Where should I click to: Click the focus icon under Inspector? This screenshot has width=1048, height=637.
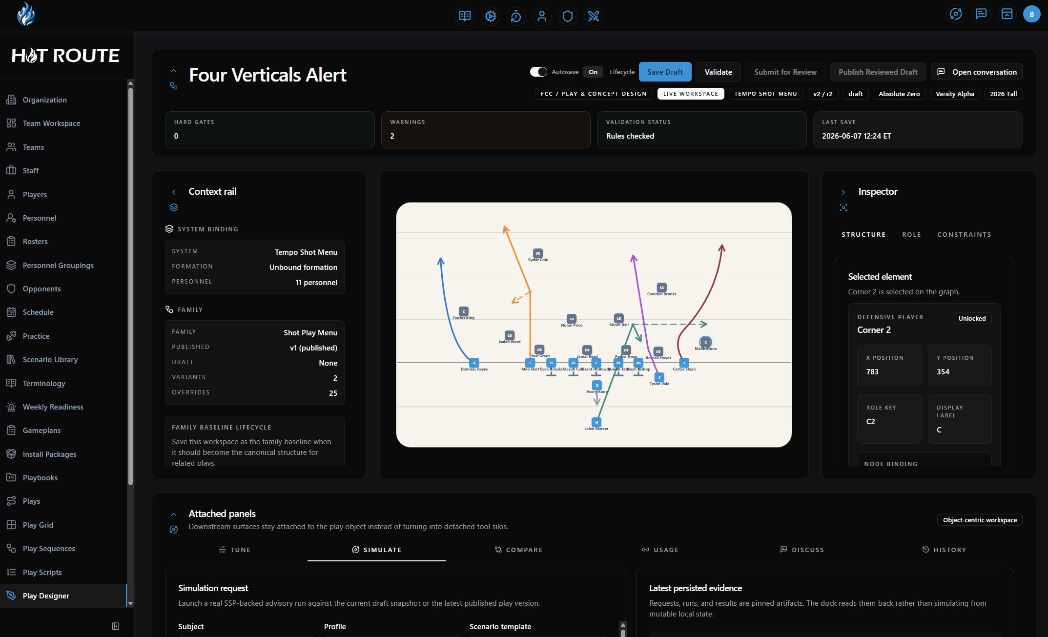[843, 207]
